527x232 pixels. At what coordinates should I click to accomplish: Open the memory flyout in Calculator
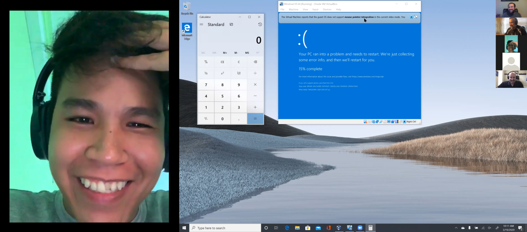point(258,53)
